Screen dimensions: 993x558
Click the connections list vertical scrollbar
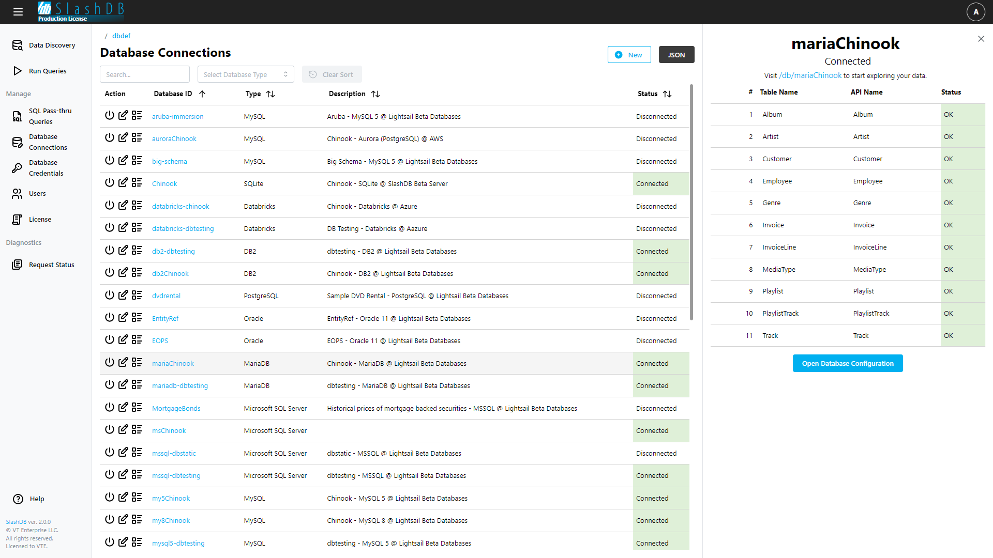coord(691,202)
